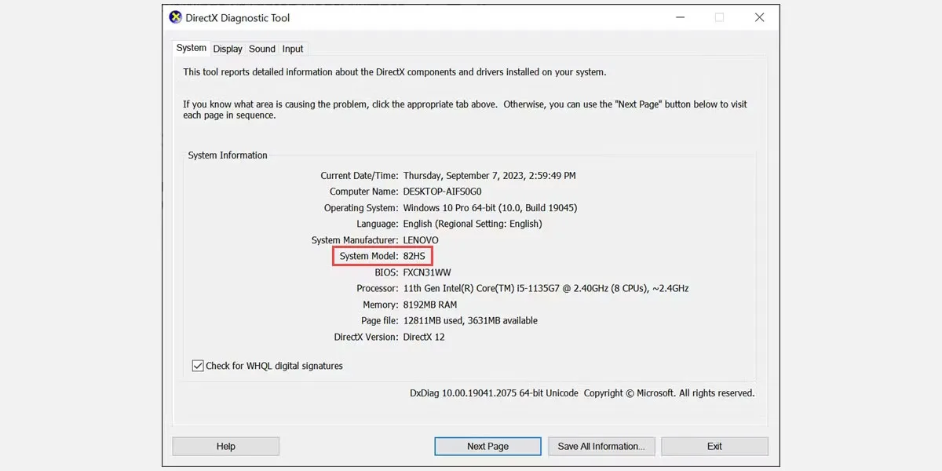Open Save All Information dialog
The image size is (942, 471).
601,446
